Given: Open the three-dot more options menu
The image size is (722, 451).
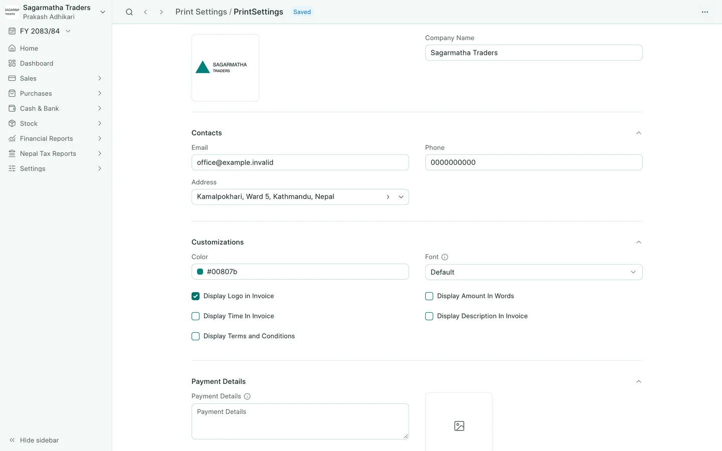Looking at the screenshot, I should [x=705, y=12].
